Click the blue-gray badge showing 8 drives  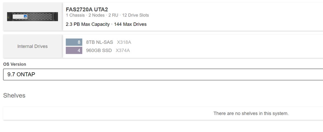pyautogui.click(x=74, y=42)
